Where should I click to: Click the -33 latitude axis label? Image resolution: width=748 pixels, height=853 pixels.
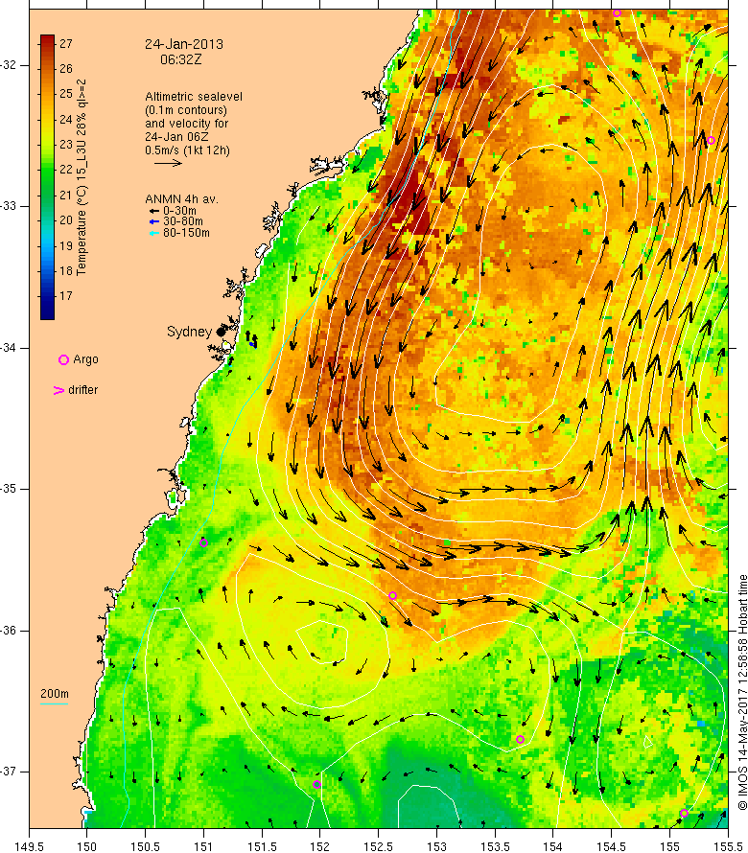point(9,206)
